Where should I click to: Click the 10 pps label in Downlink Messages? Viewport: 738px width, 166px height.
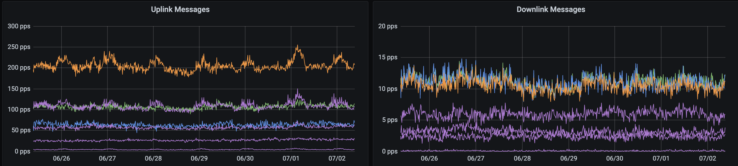[388, 89]
